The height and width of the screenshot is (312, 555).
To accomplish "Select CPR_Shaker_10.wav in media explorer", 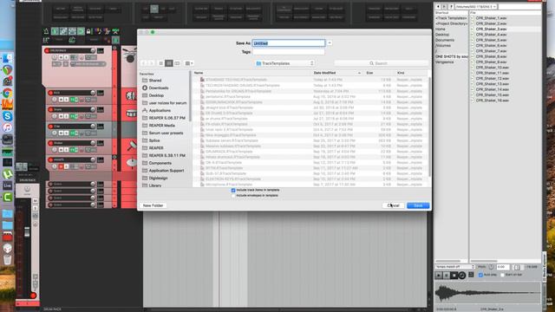I will 492,68.
